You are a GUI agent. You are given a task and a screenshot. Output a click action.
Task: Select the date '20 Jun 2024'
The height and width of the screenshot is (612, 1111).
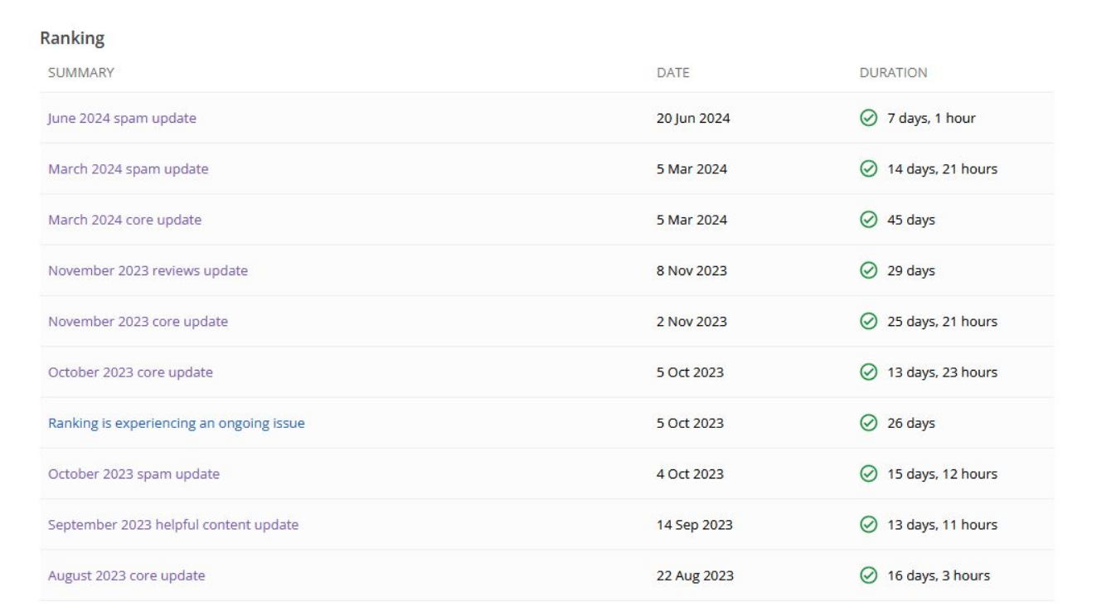[693, 118]
